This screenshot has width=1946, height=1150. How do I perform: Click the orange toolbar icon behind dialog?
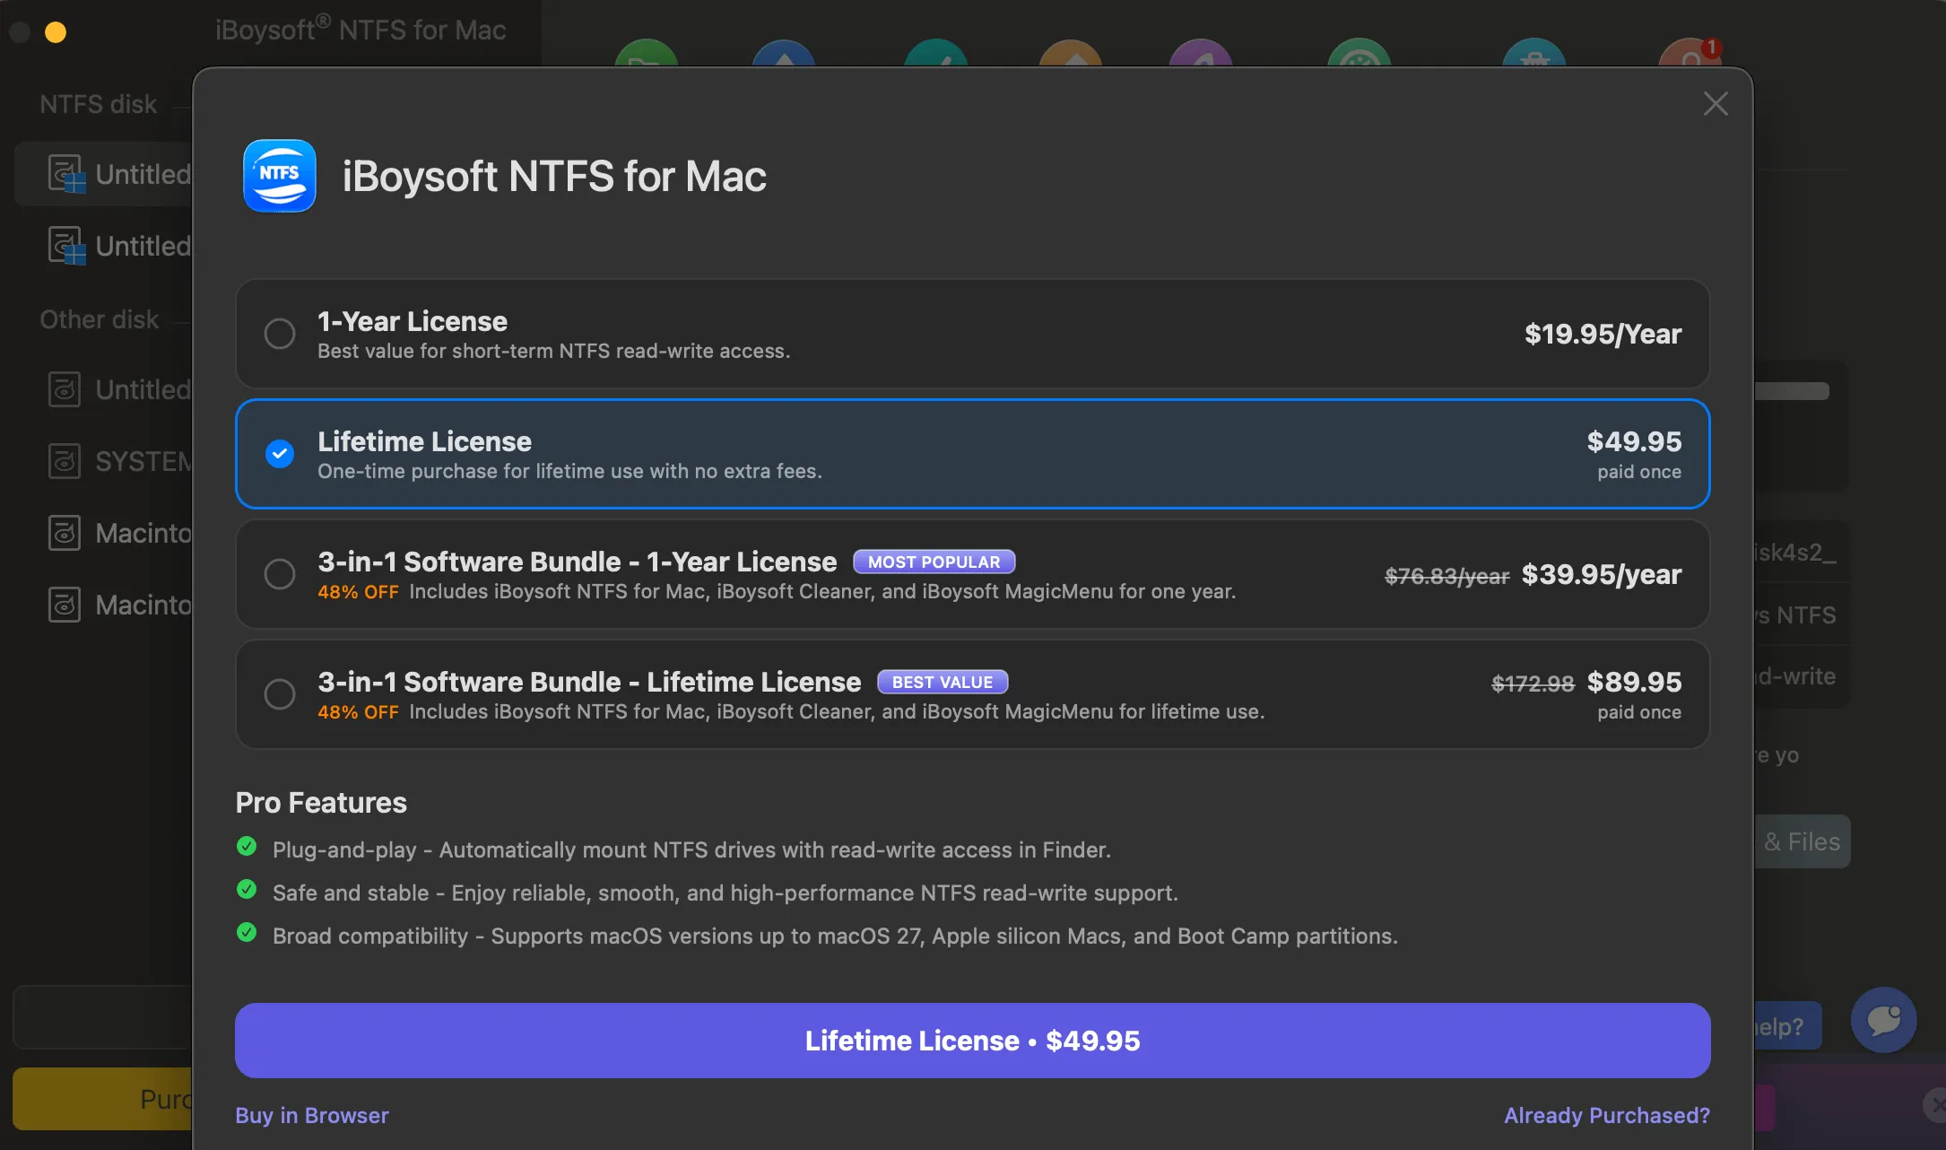[1071, 54]
